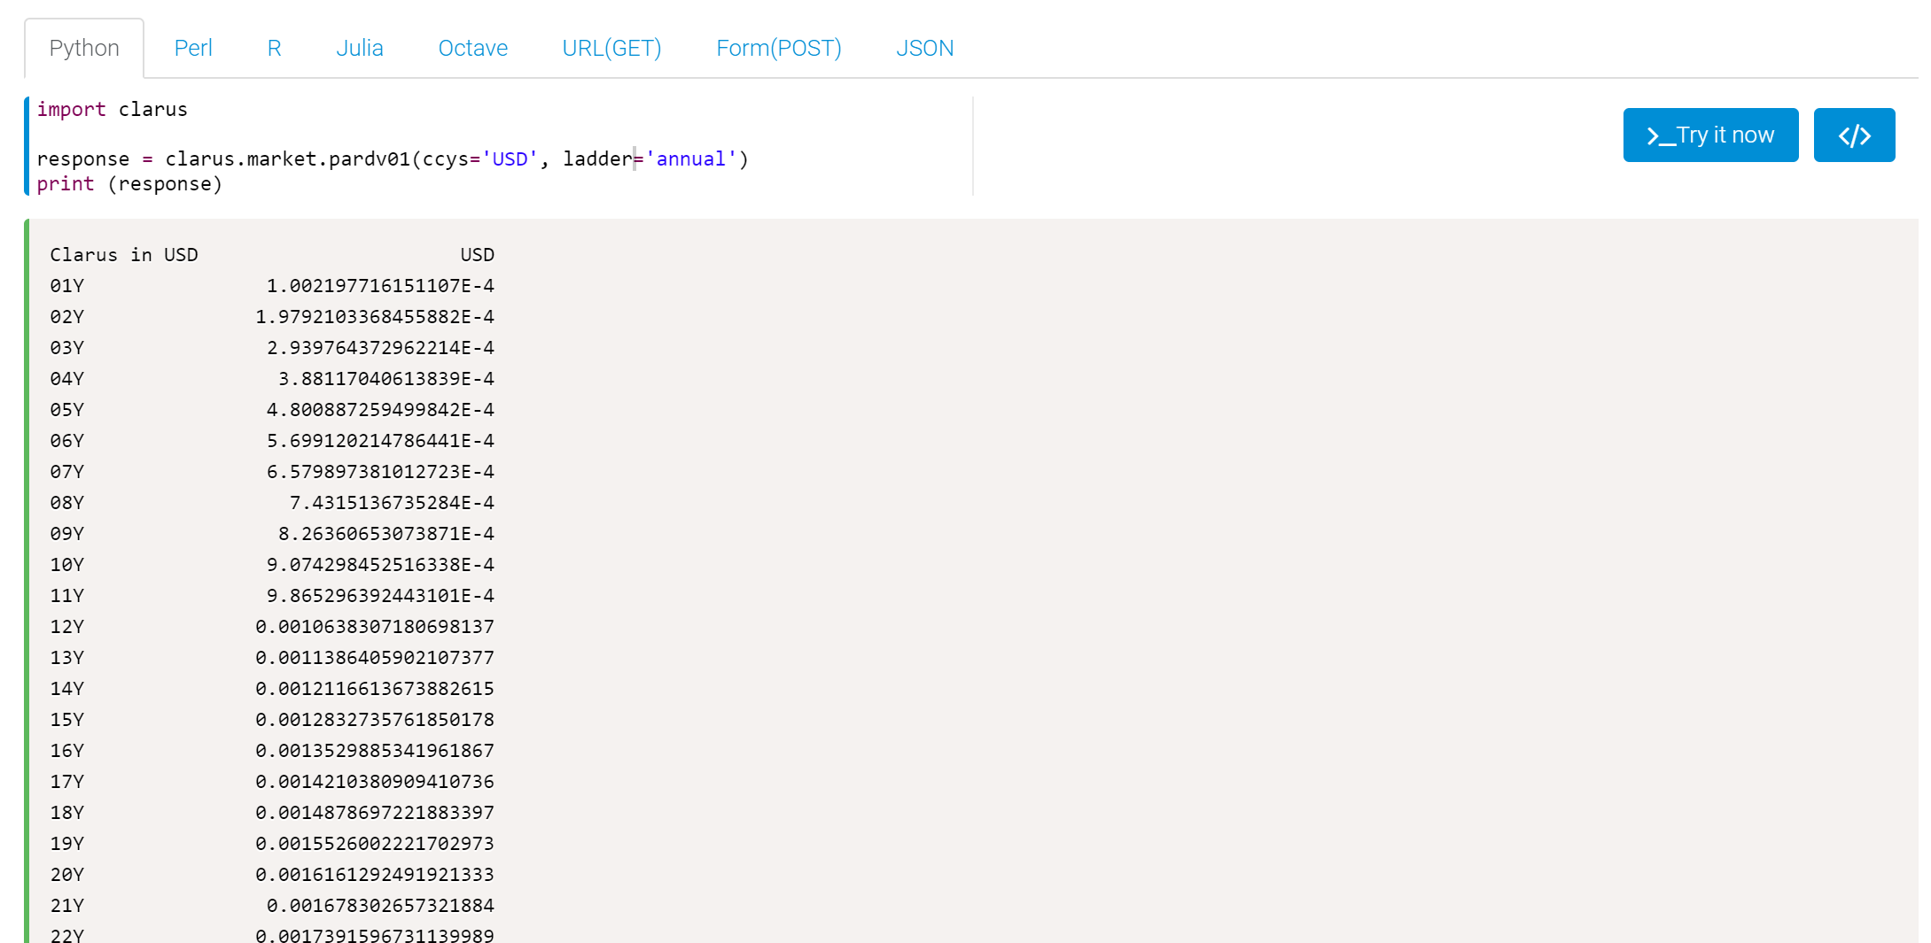Click value 7.4315136735284E-4

393,503
